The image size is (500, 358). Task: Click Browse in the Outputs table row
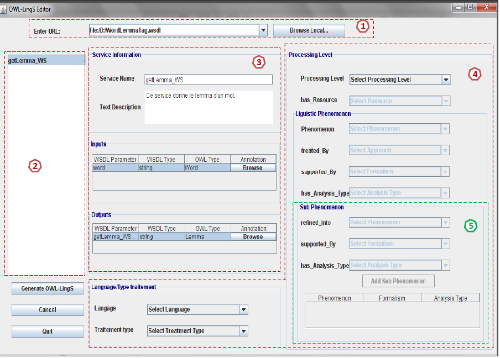point(253,236)
